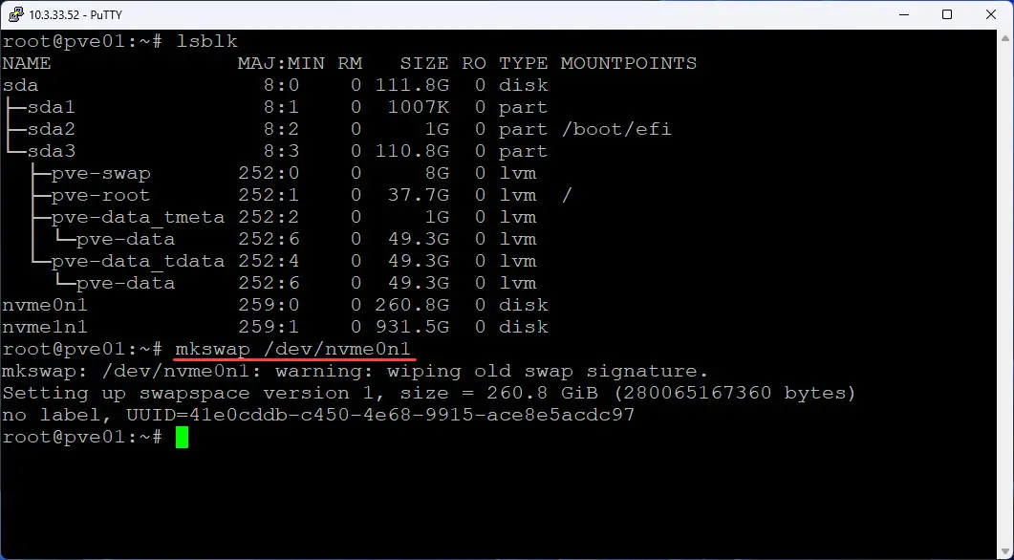
Task: Click the MOUNTPOINTS column header text
Action: [x=629, y=62]
